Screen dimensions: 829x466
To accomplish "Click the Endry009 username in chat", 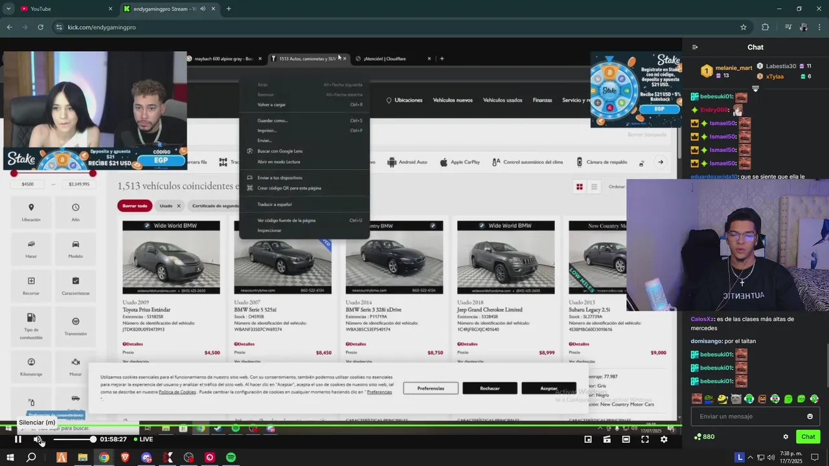I will (x=714, y=110).
